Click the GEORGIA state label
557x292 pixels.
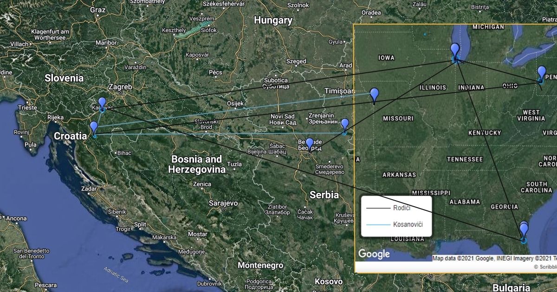pos(504,206)
